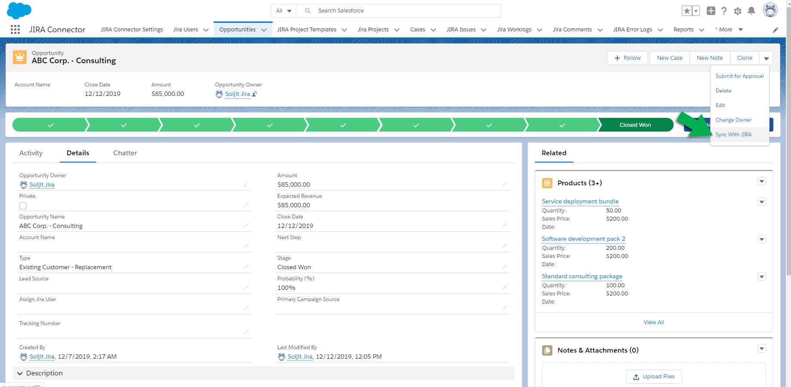Open the favorites list dropdown arrow
Image resolution: width=791 pixels, height=387 pixels.
pyautogui.click(x=696, y=11)
